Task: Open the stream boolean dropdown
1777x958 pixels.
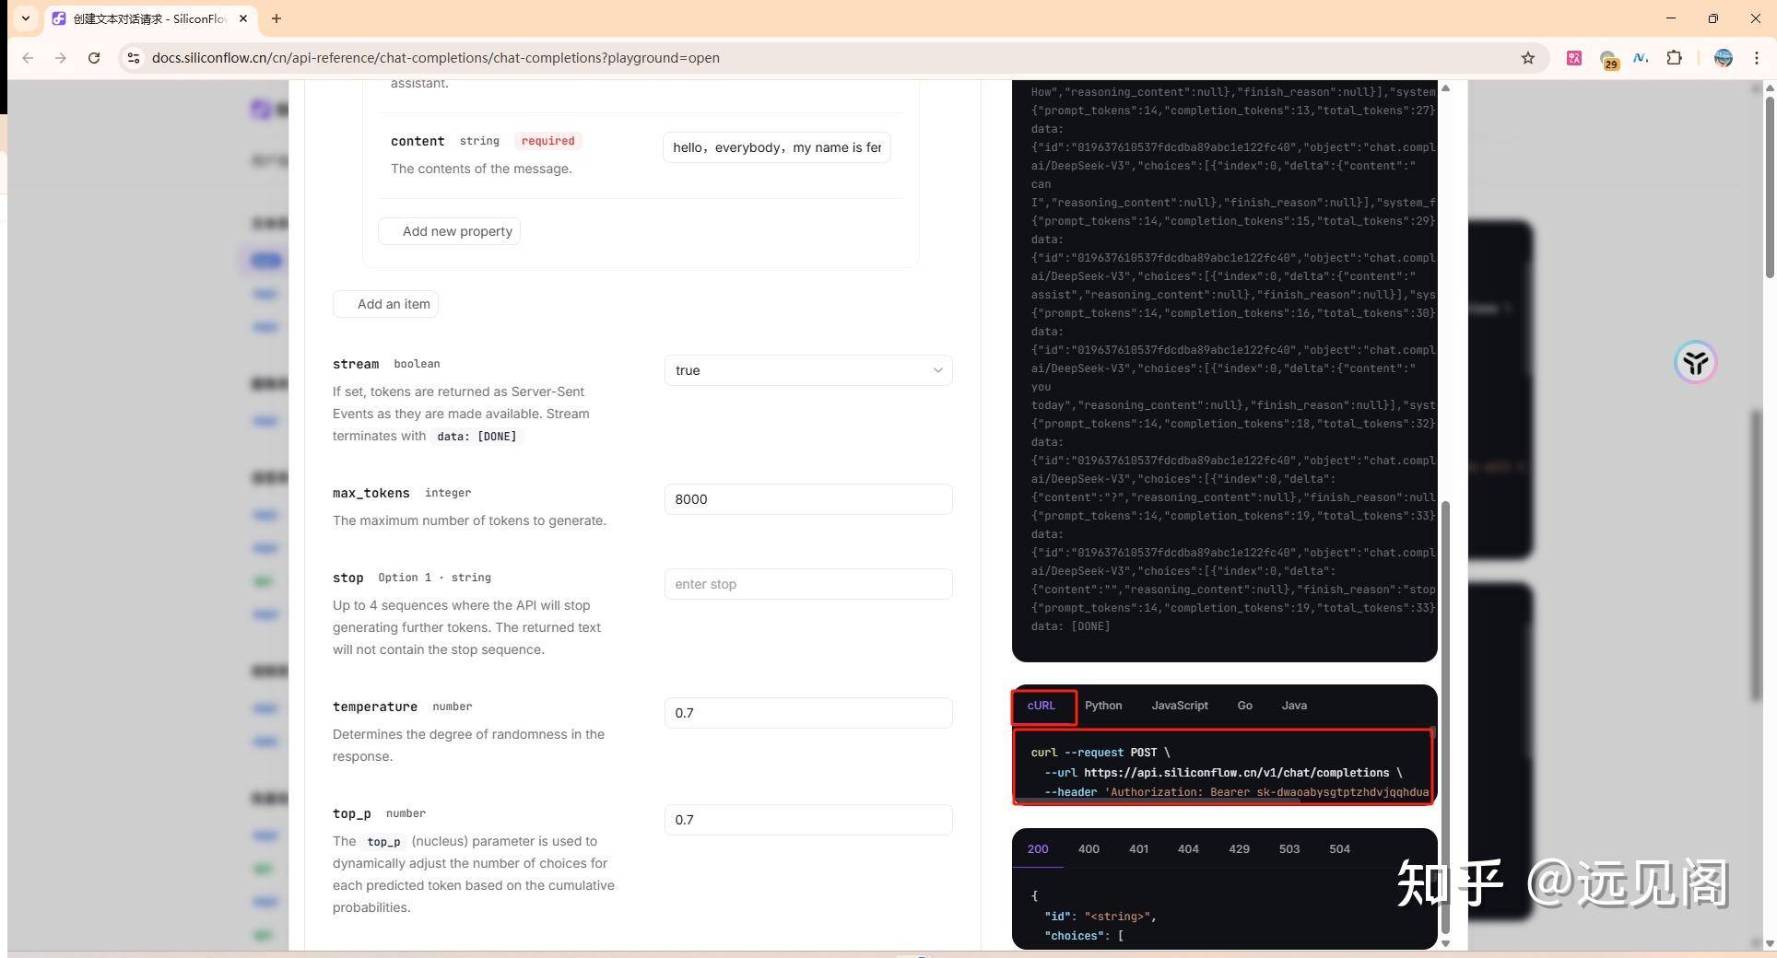Action: pyautogui.click(x=808, y=370)
